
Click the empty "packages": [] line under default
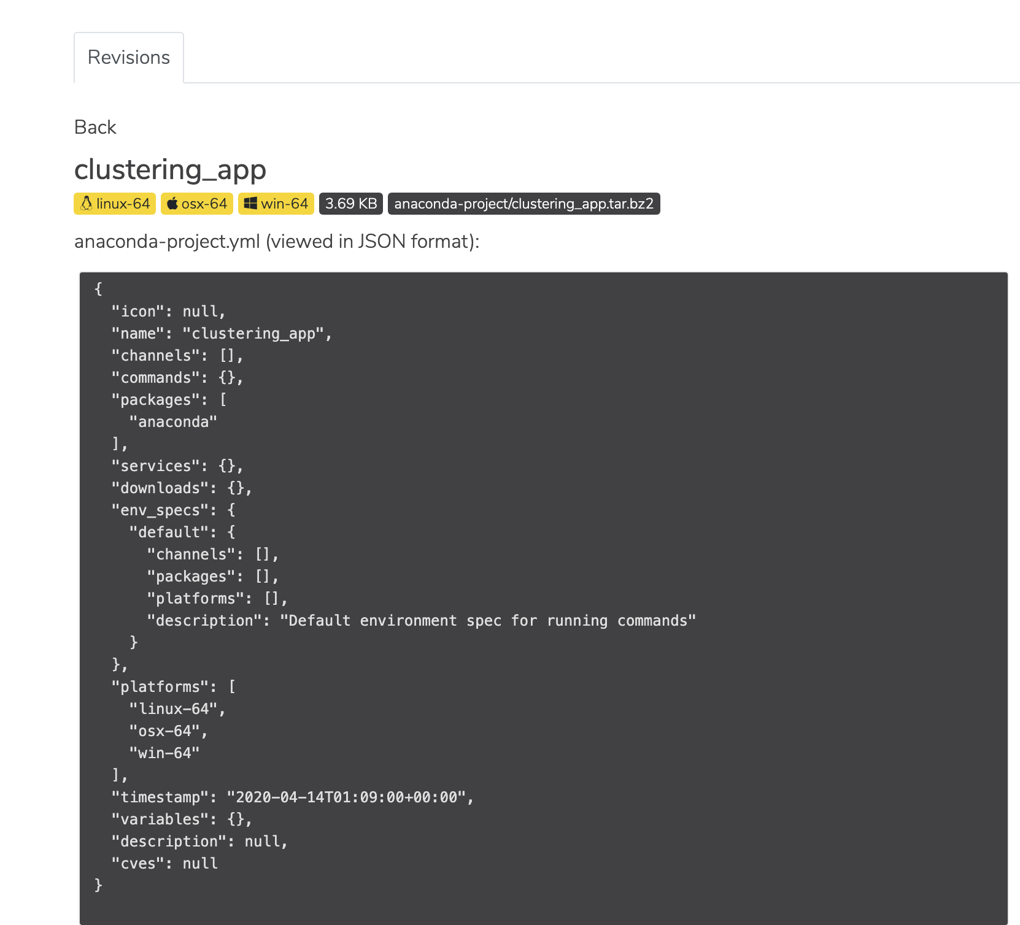[x=213, y=577]
